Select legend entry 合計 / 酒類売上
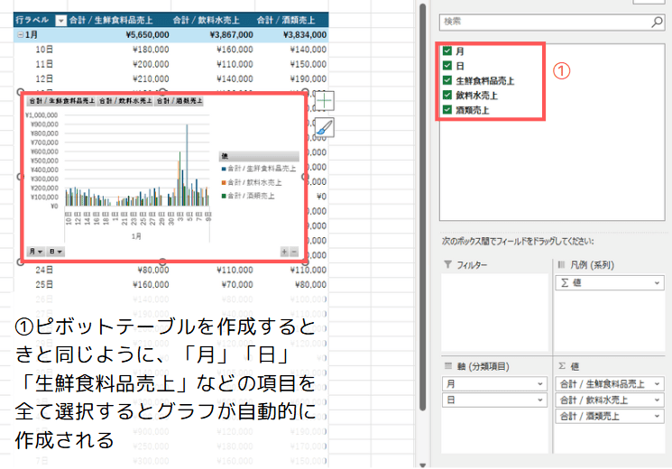672x469 pixels. [x=248, y=196]
